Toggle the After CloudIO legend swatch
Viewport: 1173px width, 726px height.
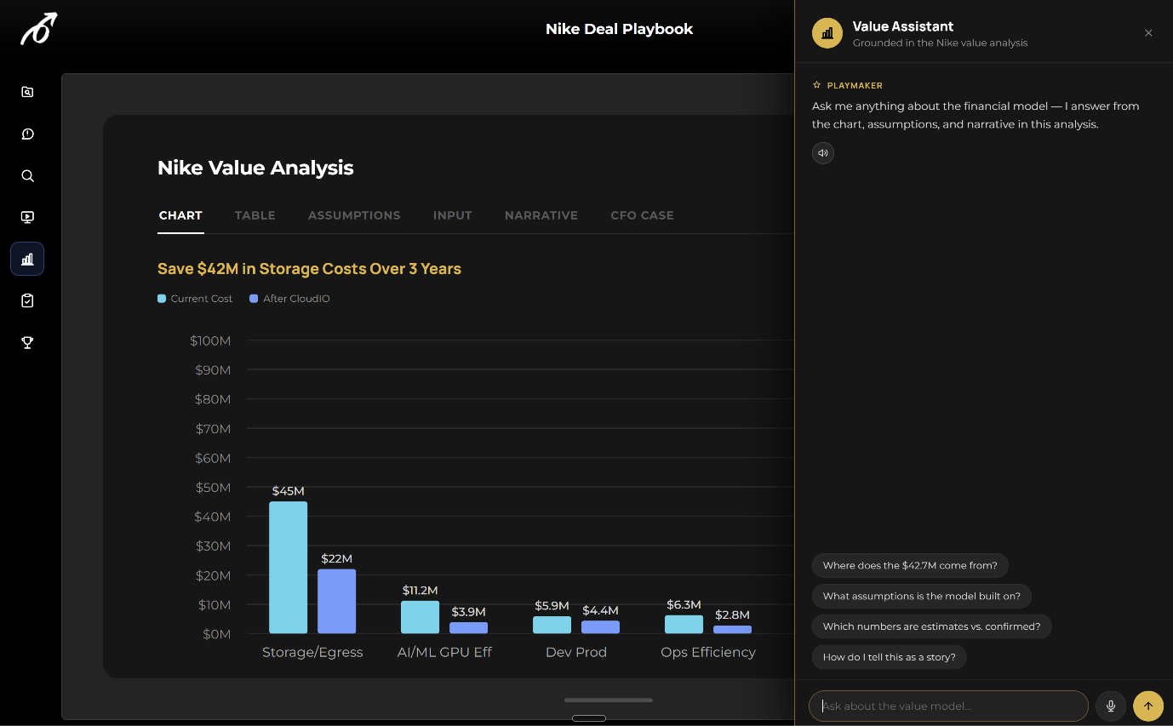254,299
